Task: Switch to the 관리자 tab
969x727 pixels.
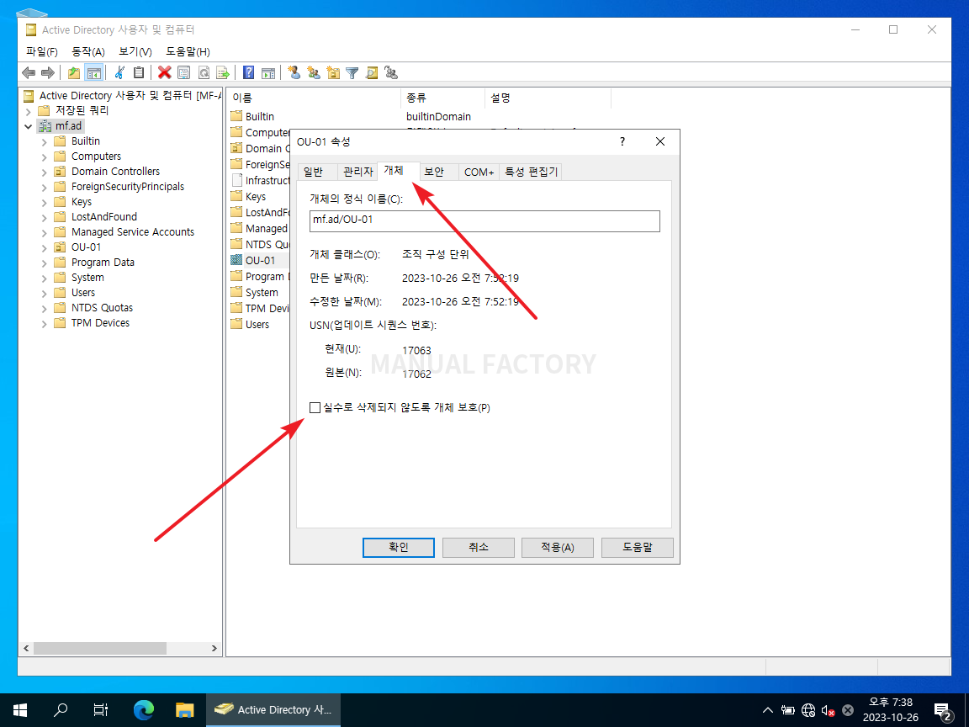Action: (x=357, y=172)
